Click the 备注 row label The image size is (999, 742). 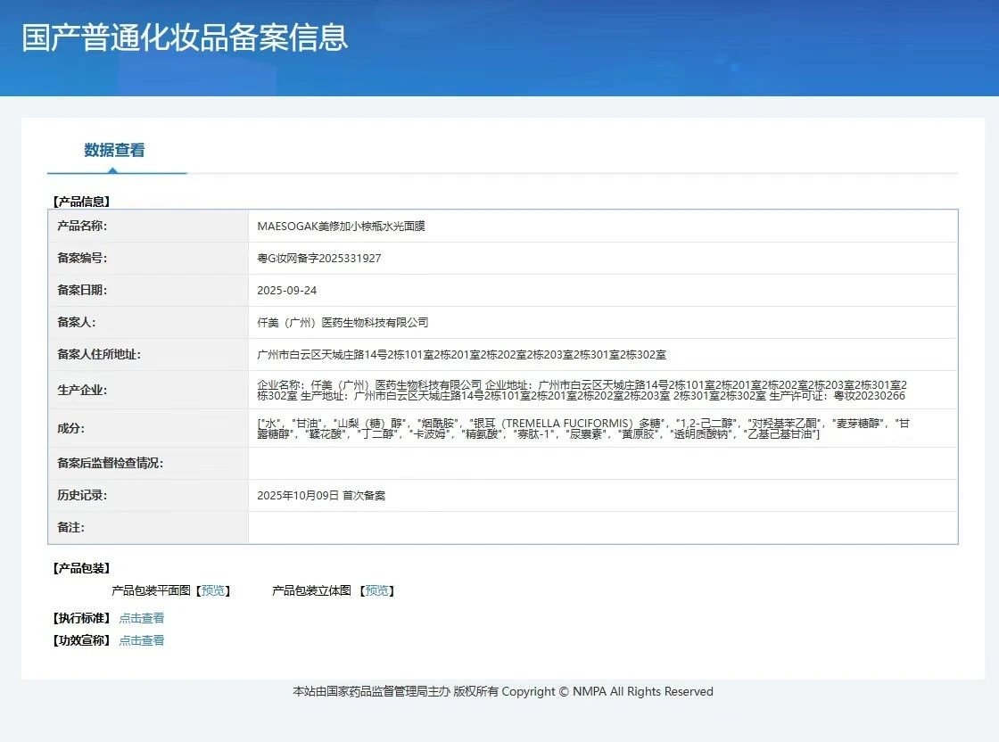point(70,527)
